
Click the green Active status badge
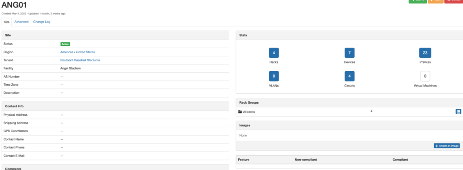point(65,44)
